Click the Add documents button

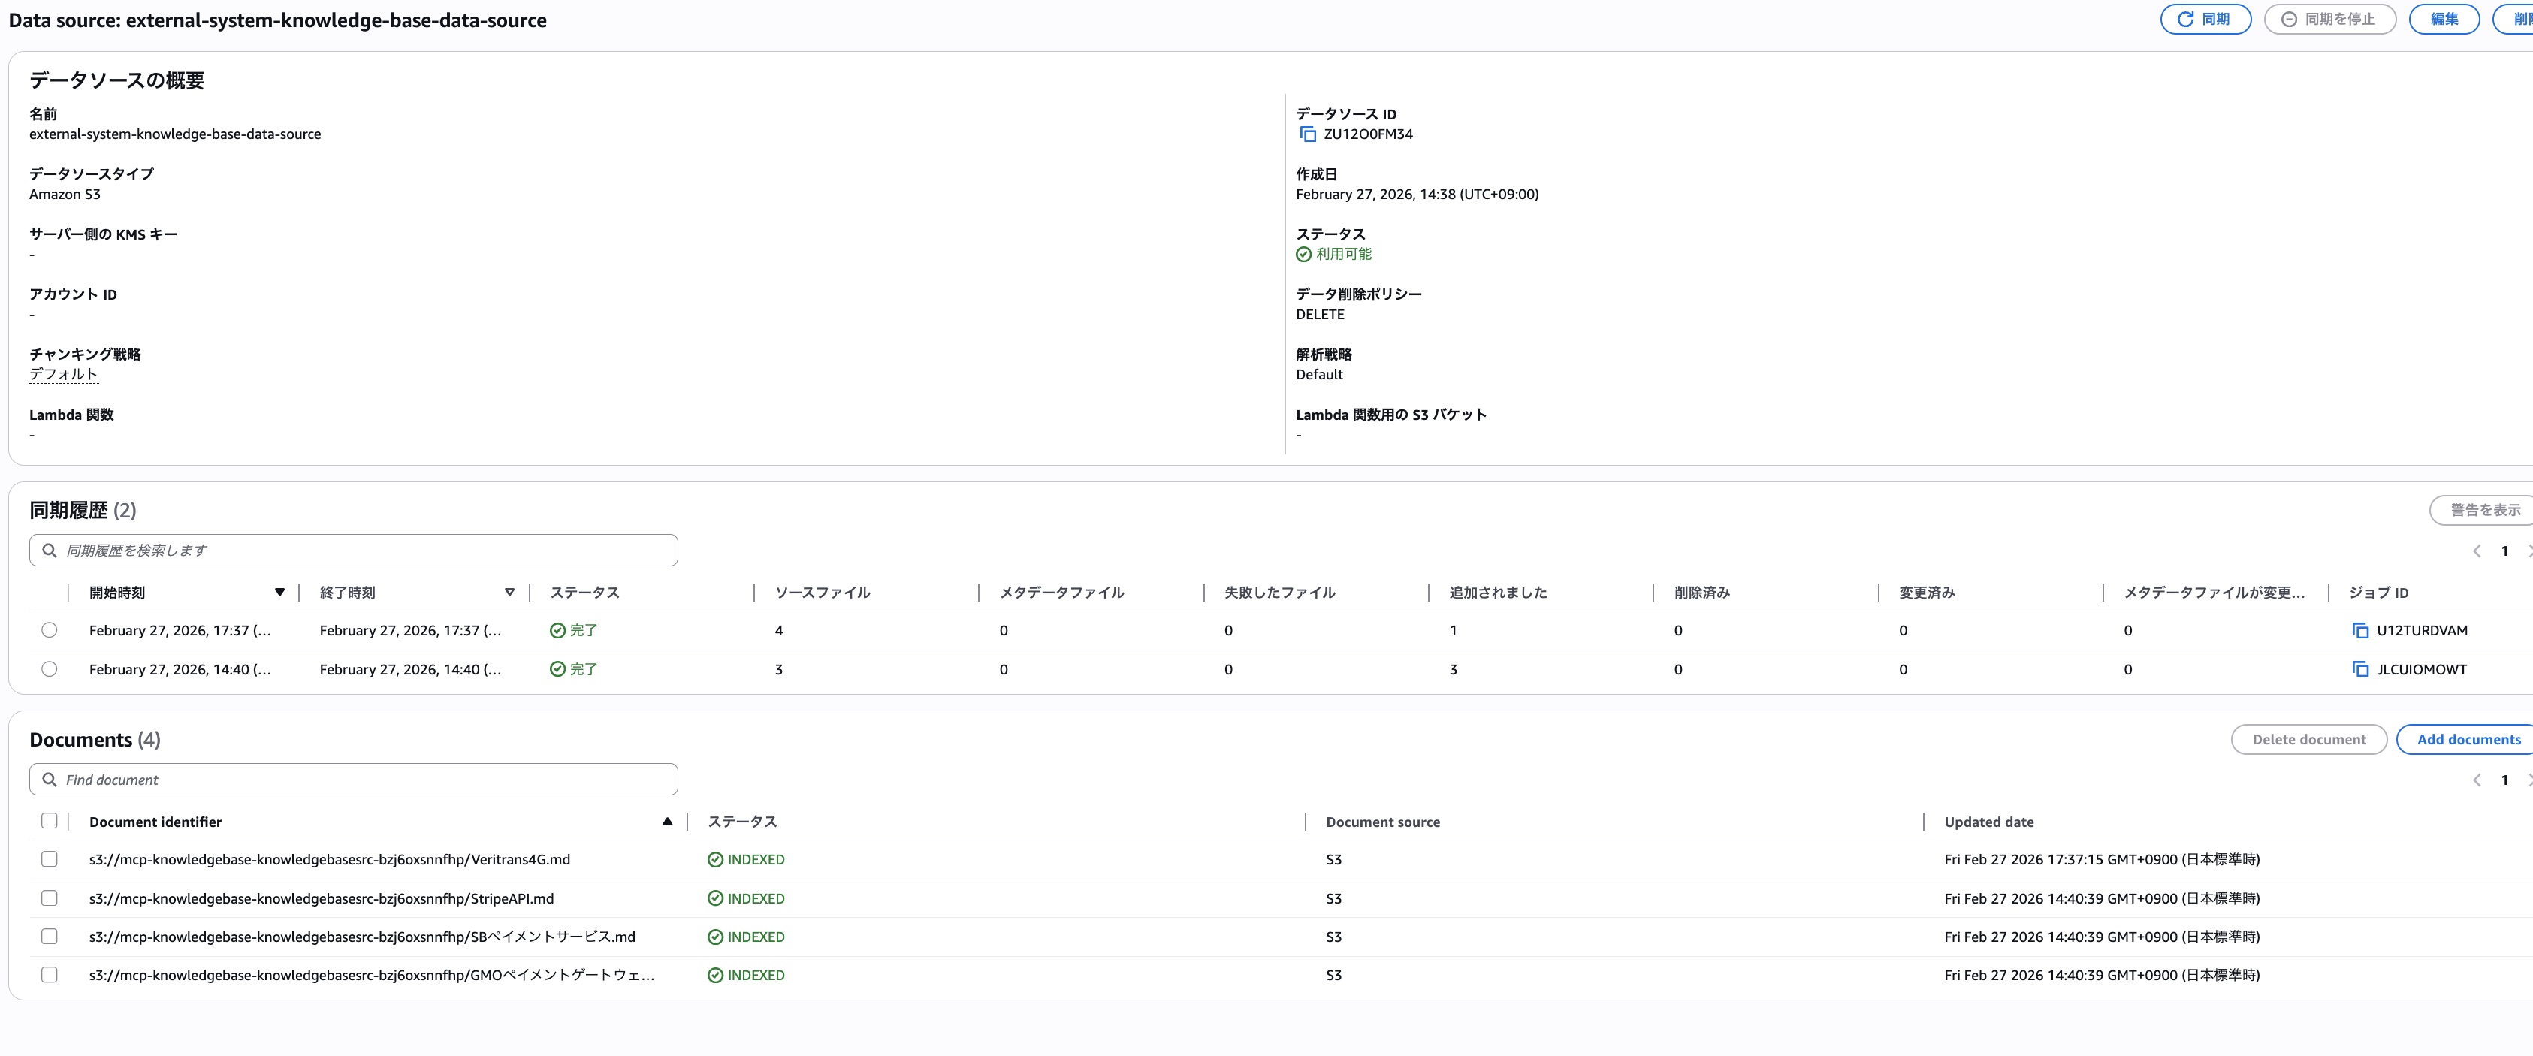2467,739
